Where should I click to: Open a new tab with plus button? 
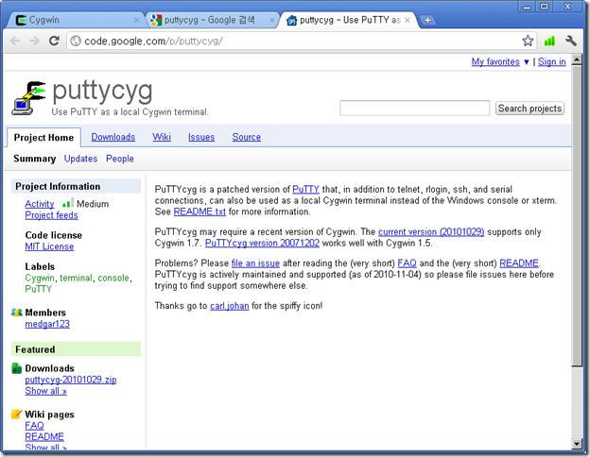point(427,20)
